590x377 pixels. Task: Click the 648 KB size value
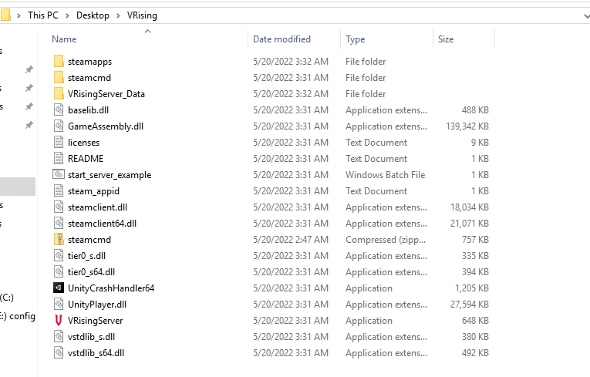click(475, 320)
